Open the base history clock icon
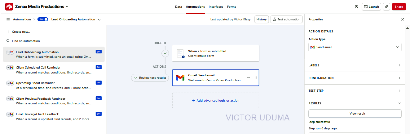410x134 pixels. [356, 6]
